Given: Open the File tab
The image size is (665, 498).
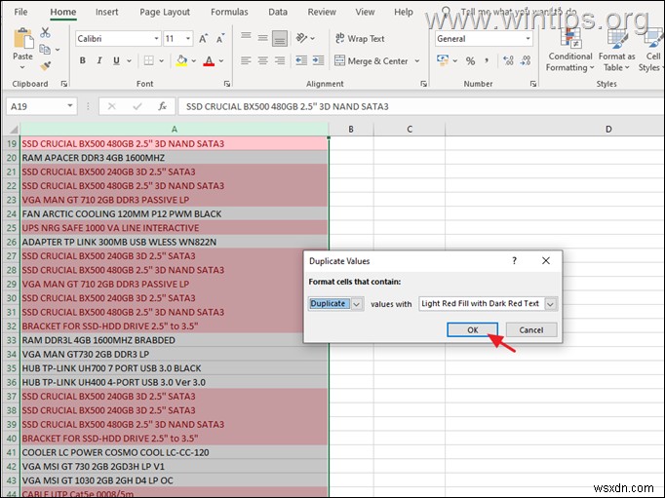Looking at the screenshot, I should 20,12.
